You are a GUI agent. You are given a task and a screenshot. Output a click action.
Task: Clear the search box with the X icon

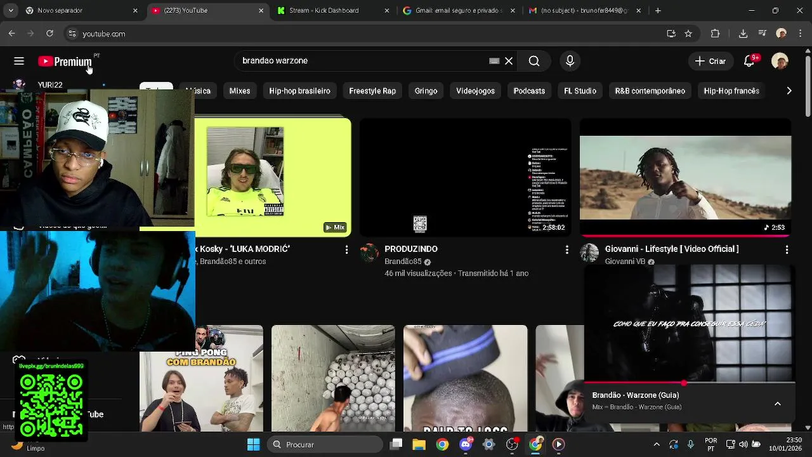pos(509,61)
